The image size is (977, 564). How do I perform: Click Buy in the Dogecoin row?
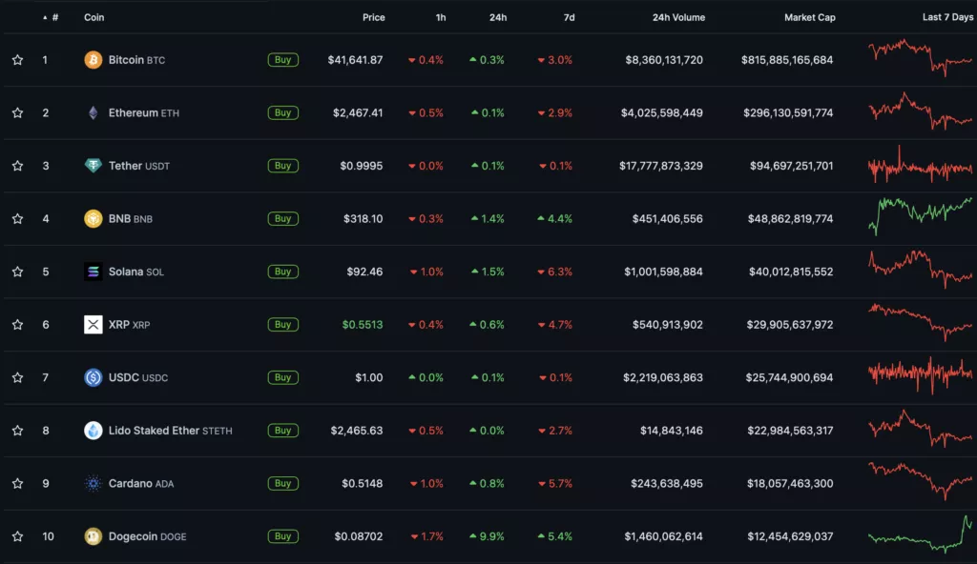click(x=282, y=536)
